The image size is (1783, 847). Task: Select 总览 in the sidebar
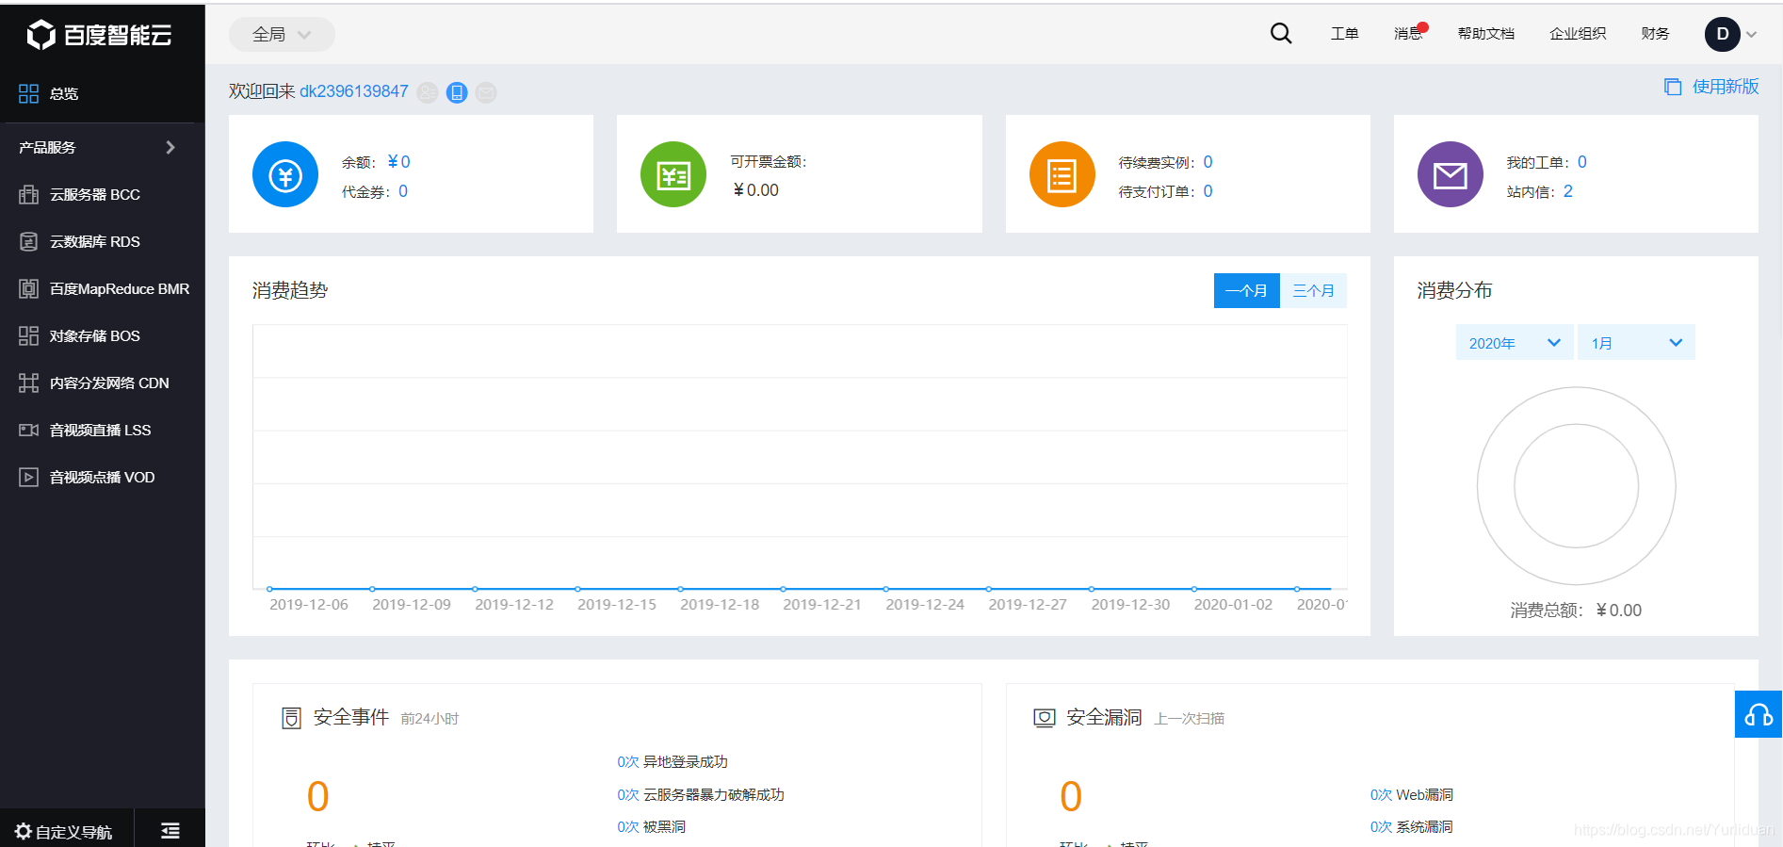[103, 93]
